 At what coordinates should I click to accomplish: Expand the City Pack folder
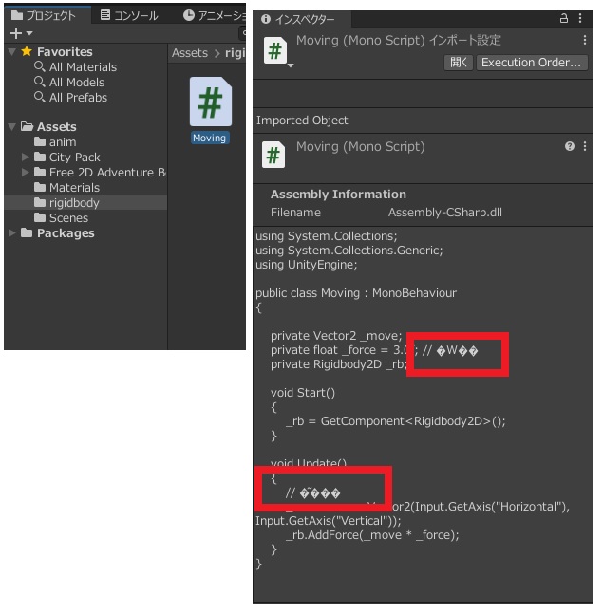tap(26, 158)
